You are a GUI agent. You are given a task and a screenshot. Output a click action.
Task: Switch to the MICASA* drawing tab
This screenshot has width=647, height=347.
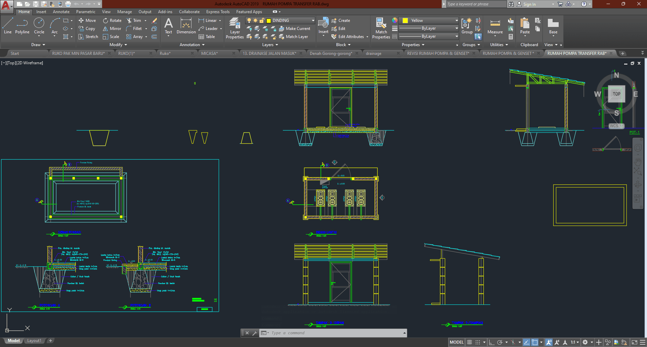pyautogui.click(x=209, y=54)
